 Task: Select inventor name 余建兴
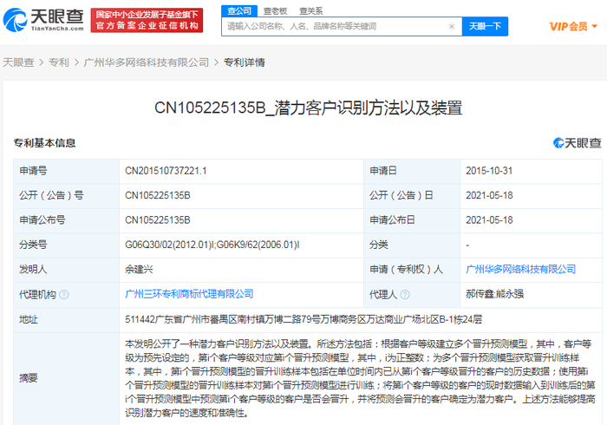point(139,270)
